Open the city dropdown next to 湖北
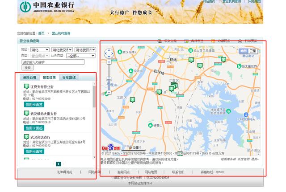Screen dimensions: 286x192 click(62, 49)
